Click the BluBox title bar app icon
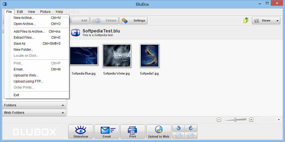The height and width of the screenshot is (142, 285). [x=5, y=4]
